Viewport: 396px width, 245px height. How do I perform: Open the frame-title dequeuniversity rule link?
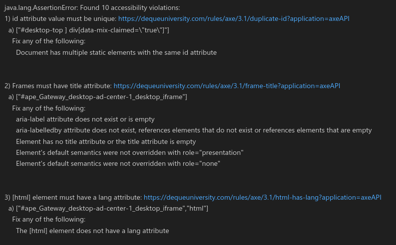pyautogui.click(x=227, y=86)
